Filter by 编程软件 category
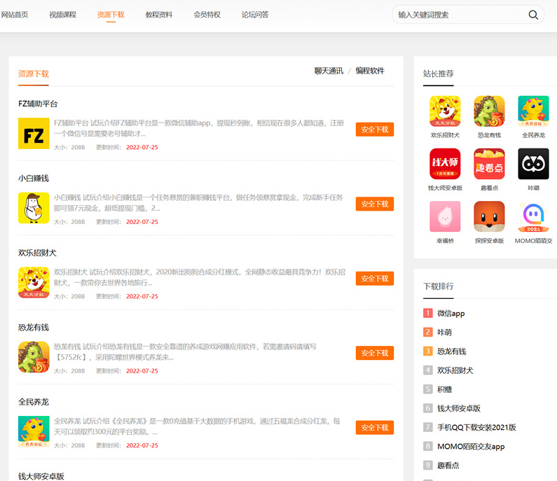The width and height of the screenshot is (557, 481). (370, 71)
